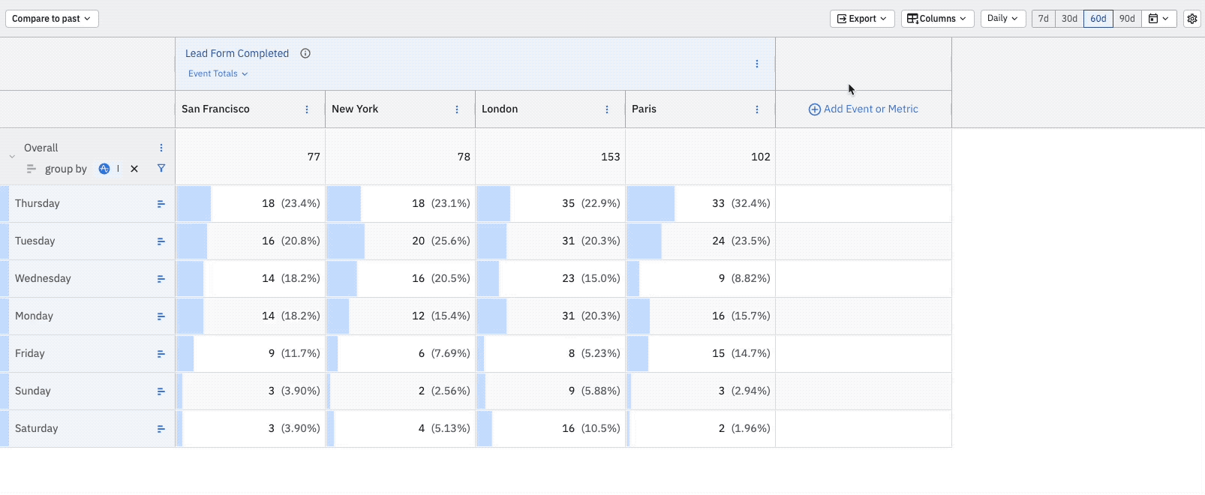Open the Daily interval dropdown
The width and height of the screenshot is (1205, 495).
point(1002,19)
